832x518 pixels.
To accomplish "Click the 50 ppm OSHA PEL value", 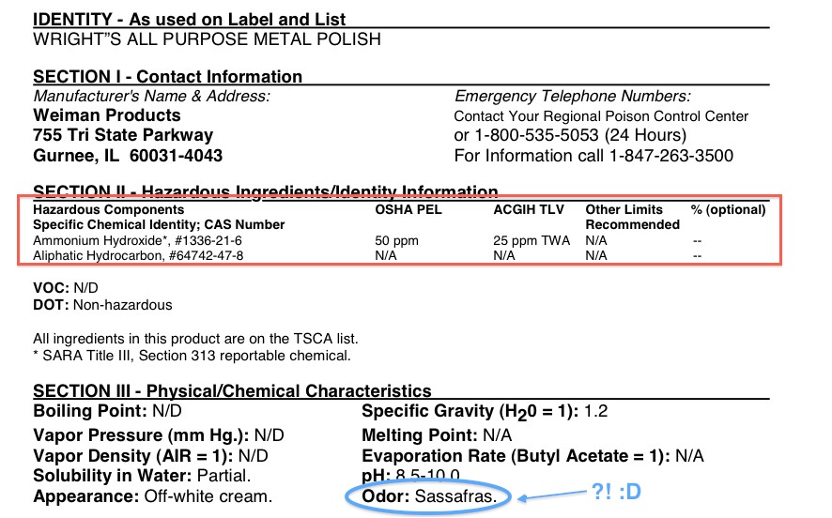I will click(x=396, y=241).
